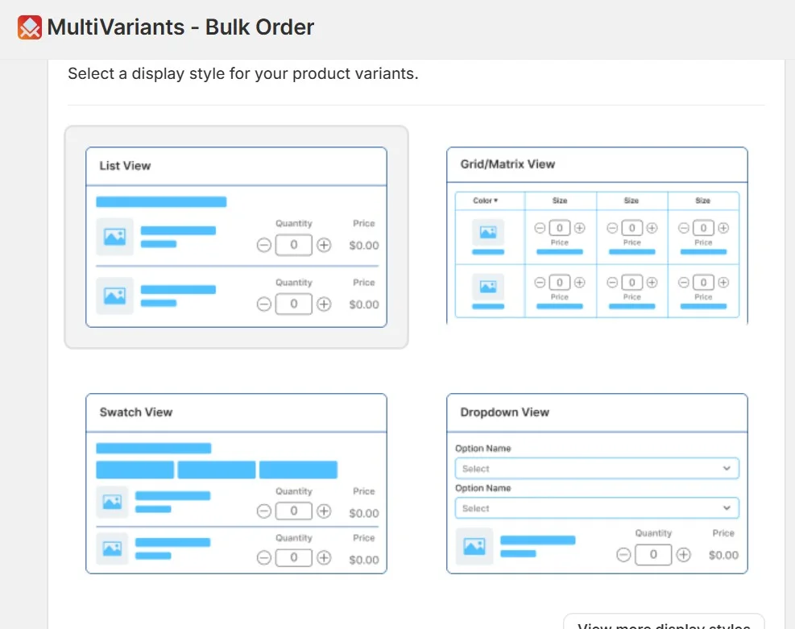Pick the Swatch View display style card
Screen dimensions: 795x629
[x=236, y=483]
